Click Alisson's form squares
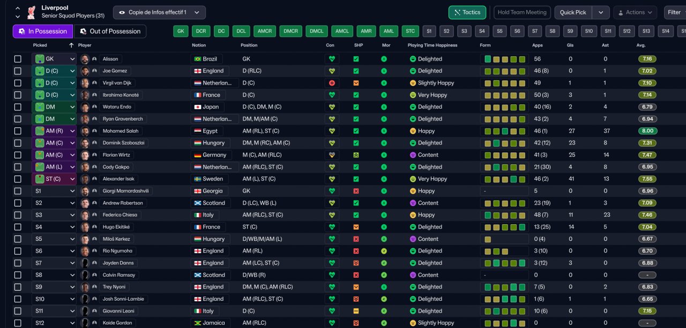This screenshot has width=686, height=328. click(x=504, y=59)
